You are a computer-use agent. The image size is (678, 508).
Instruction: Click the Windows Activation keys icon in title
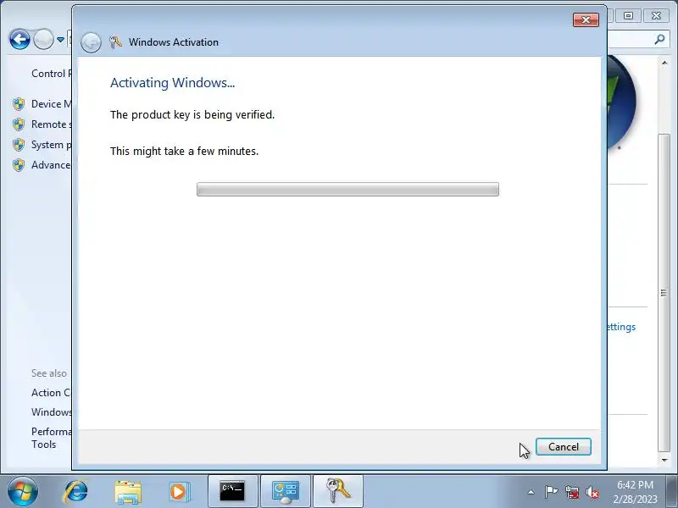[115, 41]
